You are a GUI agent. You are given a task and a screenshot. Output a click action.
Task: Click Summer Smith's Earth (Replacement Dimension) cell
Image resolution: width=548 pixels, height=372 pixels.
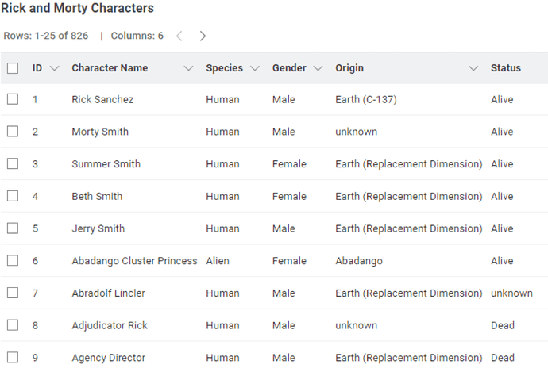click(409, 164)
